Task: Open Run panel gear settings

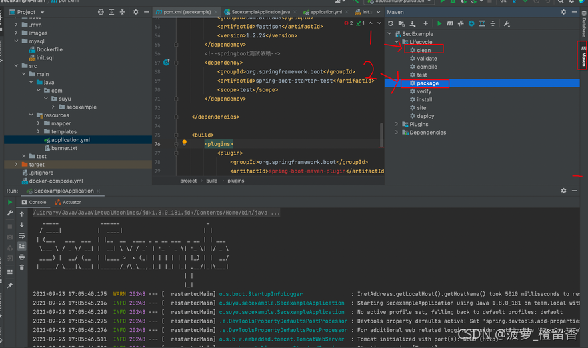Action: pos(563,191)
